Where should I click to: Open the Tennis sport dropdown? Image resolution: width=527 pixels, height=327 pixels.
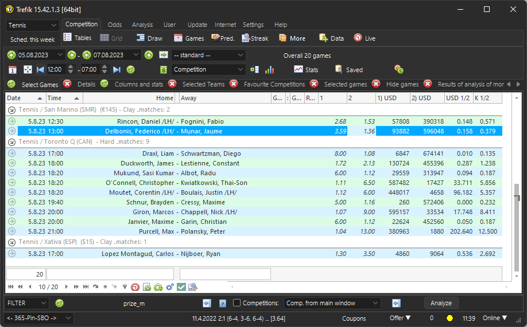point(33,25)
